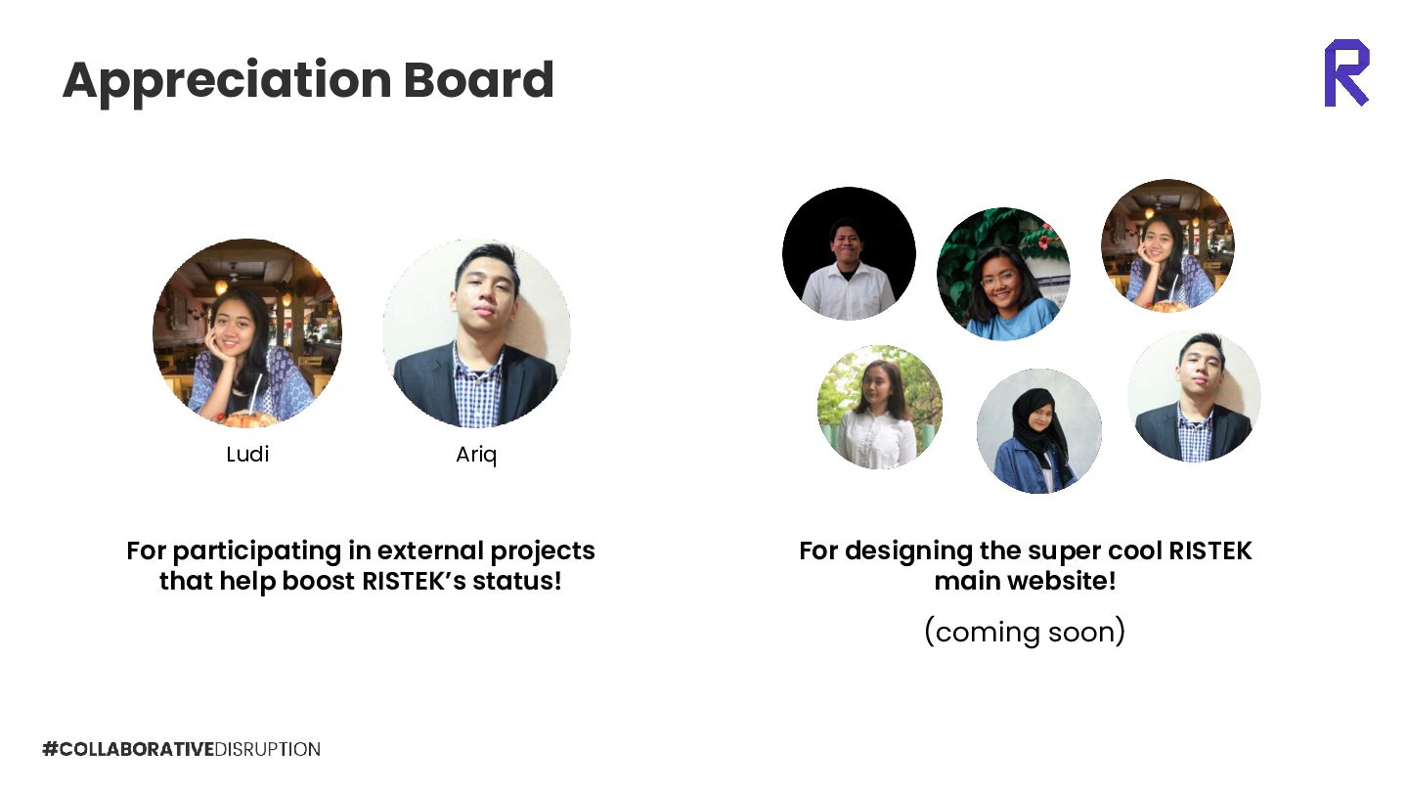The width and height of the screenshot is (1408, 792).
Task: Click small cafe photo in right group
Action: [x=1167, y=245]
